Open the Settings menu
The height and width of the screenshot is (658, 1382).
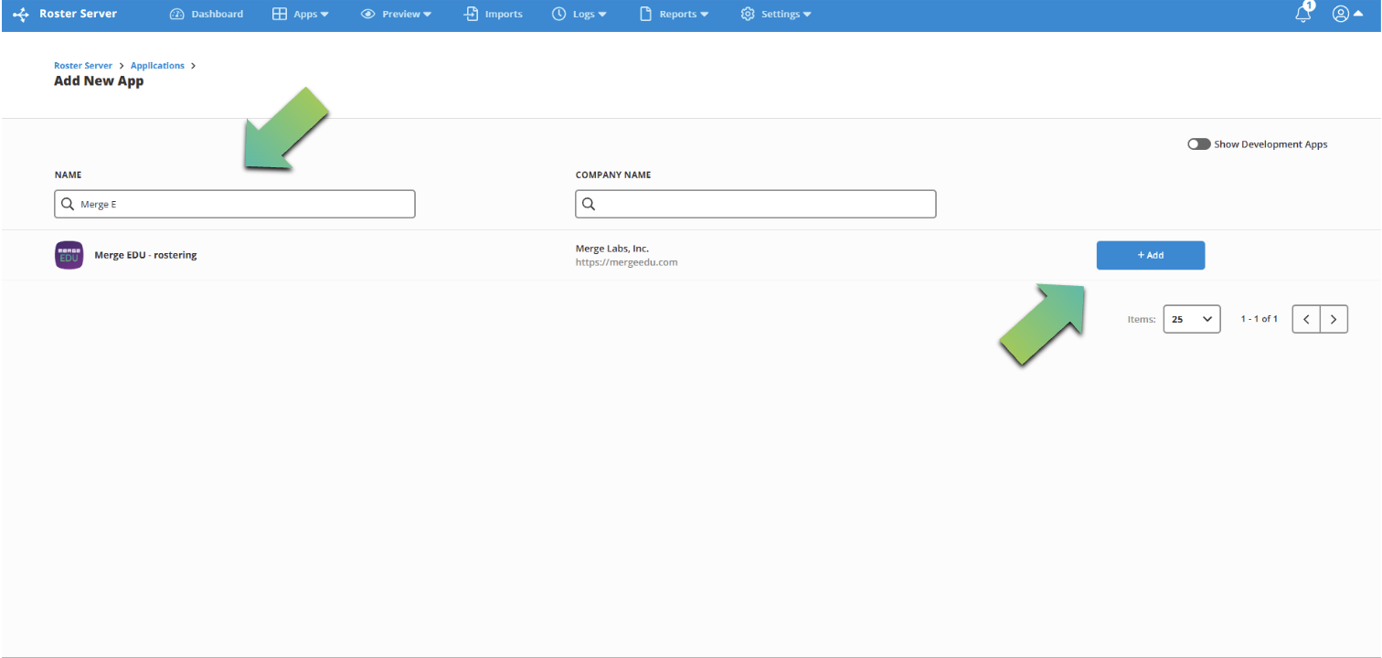click(776, 15)
